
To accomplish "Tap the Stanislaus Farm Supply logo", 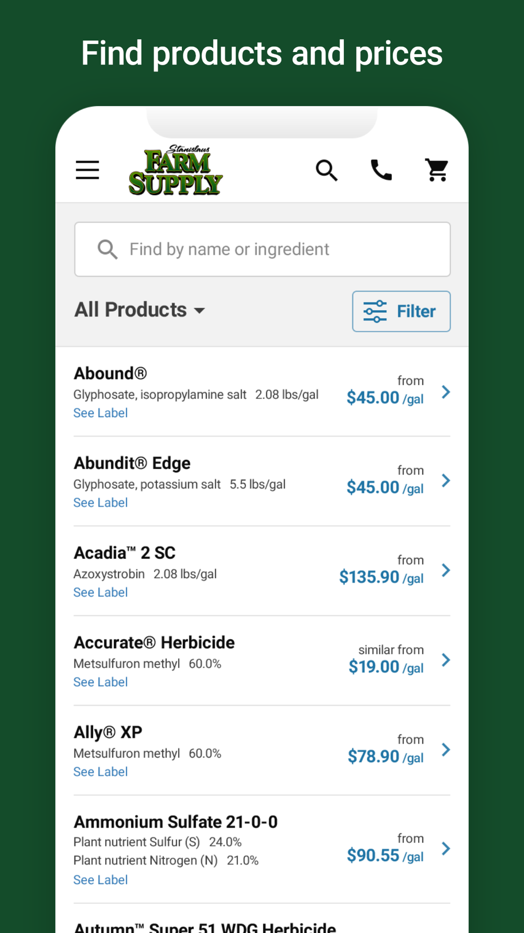I will (x=176, y=171).
